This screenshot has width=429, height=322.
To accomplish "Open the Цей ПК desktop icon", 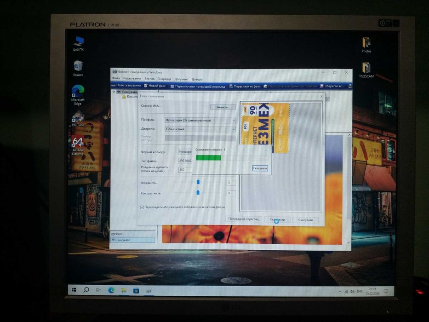I will click(78, 44).
